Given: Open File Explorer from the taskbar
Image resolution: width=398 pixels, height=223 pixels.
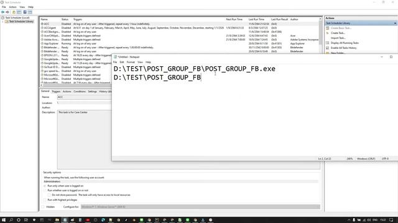Looking at the screenshot, I should (57, 220).
